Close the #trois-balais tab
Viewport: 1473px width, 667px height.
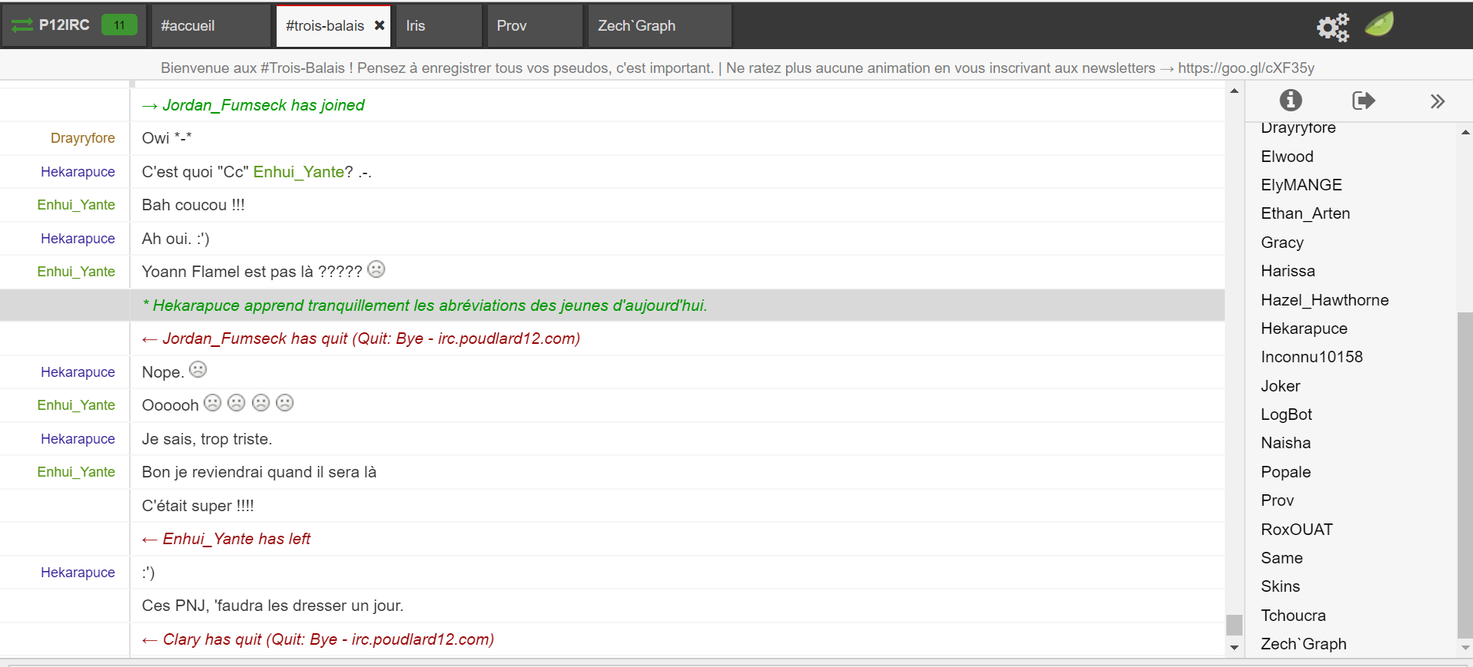[x=380, y=25]
